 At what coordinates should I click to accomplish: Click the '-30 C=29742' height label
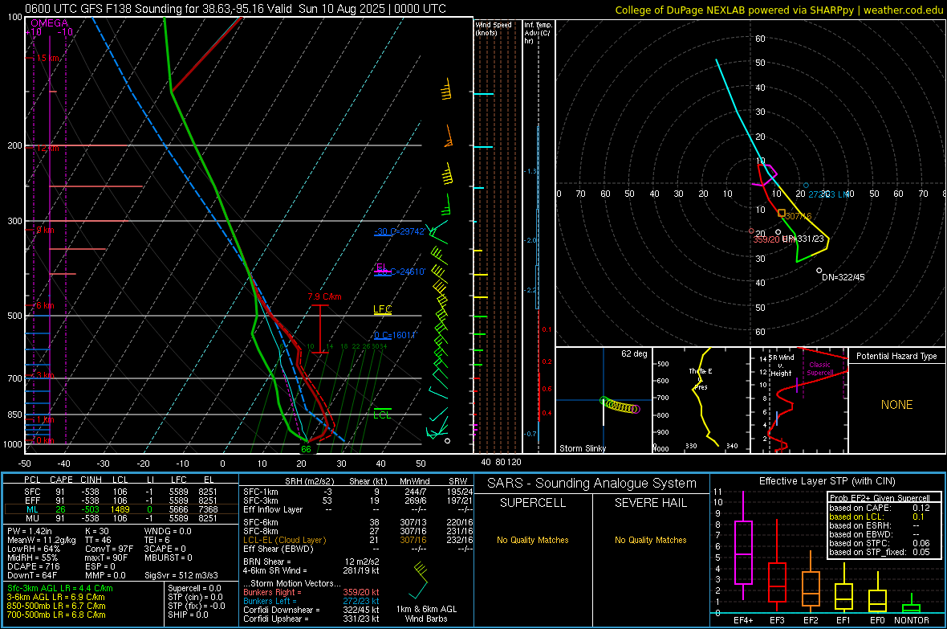pyautogui.click(x=400, y=231)
